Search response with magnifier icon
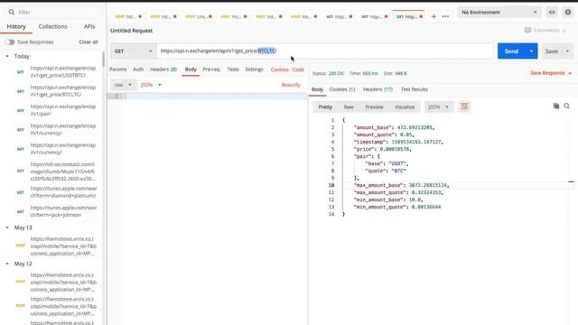This screenshot has width=578, height=325. (566, 107)
